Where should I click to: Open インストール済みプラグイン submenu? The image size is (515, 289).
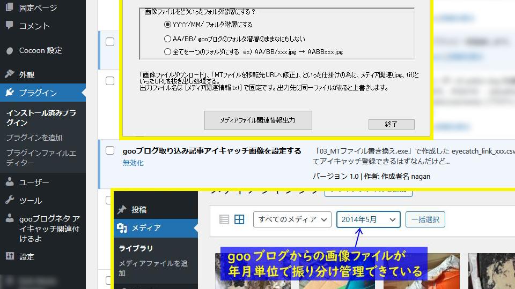41,118
